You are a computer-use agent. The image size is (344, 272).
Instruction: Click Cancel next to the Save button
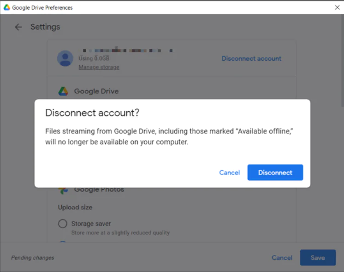coord(282,258)
